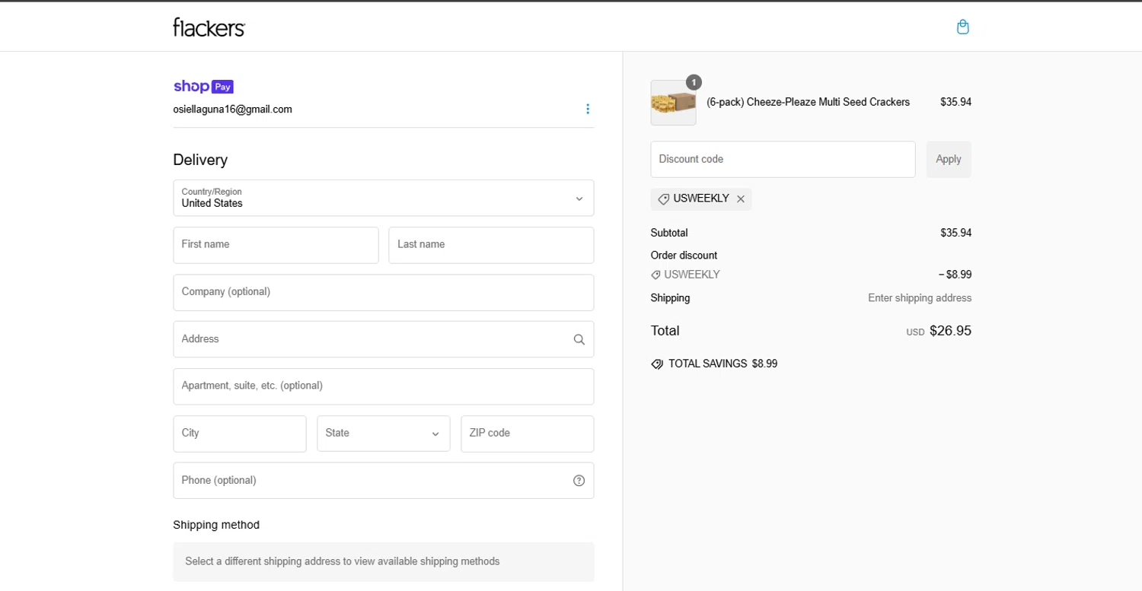Open the Country/Region dropdown

383,198
